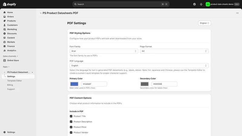
Task: Click the PDF Settings heading
Action: [x=77, y=23]
